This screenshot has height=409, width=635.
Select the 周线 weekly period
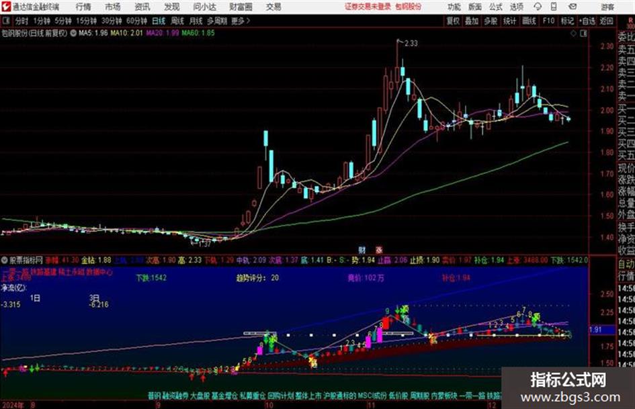pyautogui.click(x=177, y=21)
